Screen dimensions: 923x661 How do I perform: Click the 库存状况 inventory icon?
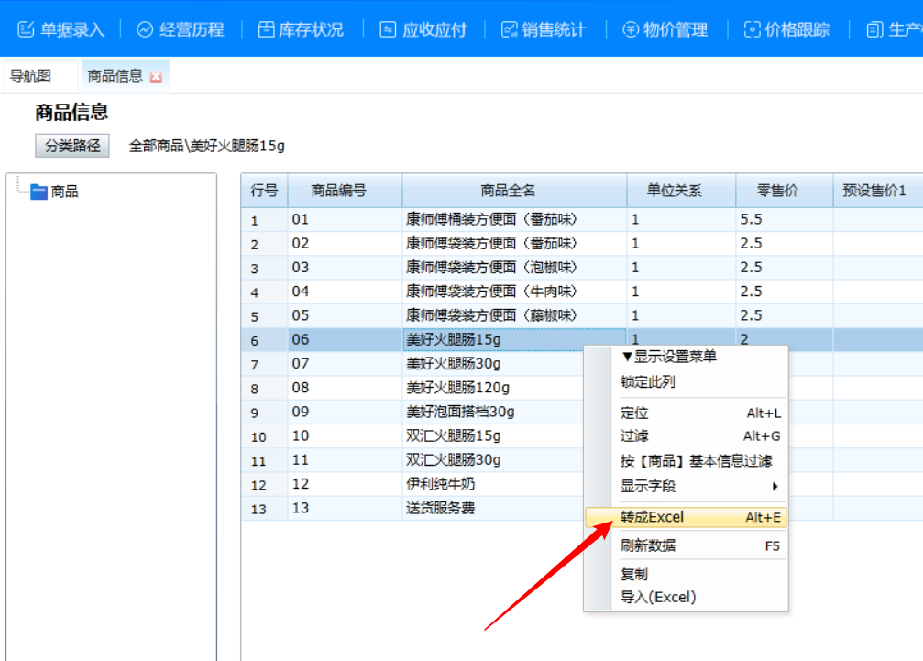click(x=266, y=29)
